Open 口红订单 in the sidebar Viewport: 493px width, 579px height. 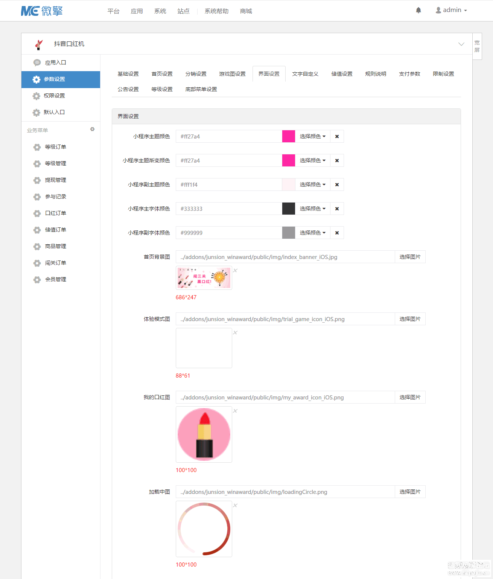(x=55, y=213)
